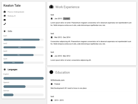This screenshot has height=104, width=138.
Task: Click the Skills section heading
Action: tap(10, 31)
